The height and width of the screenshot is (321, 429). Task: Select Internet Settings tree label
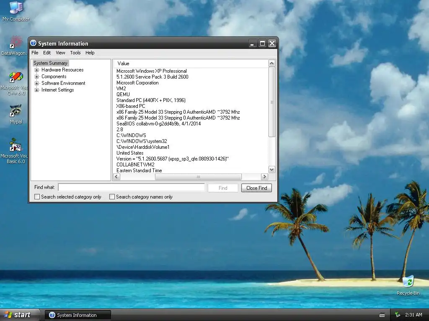(58, 90)
